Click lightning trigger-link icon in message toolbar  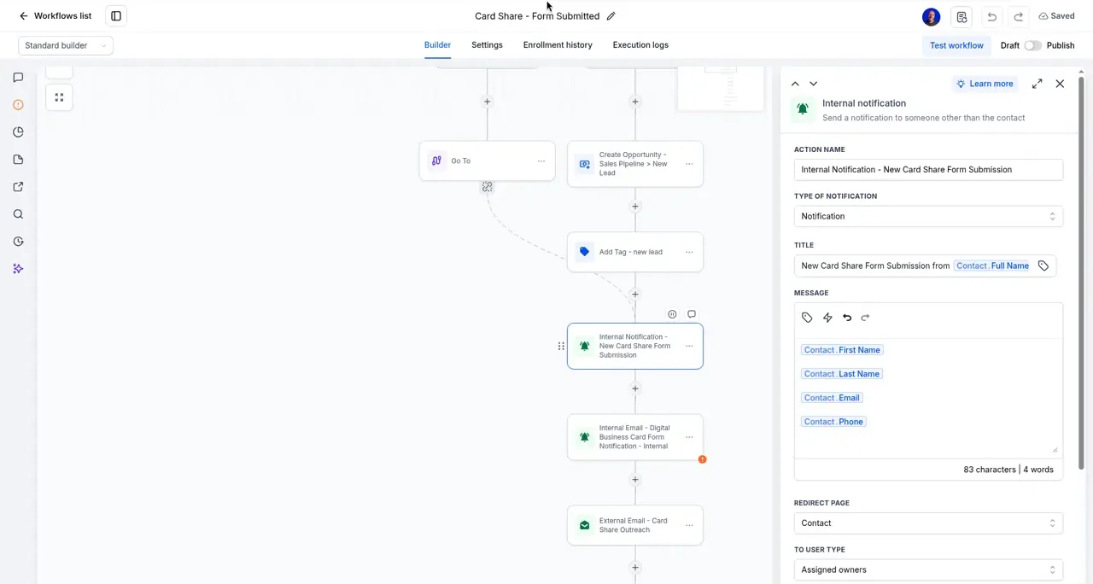coord(827,318)
